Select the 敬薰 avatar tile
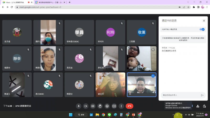210x118 pixels. point(141,32)
